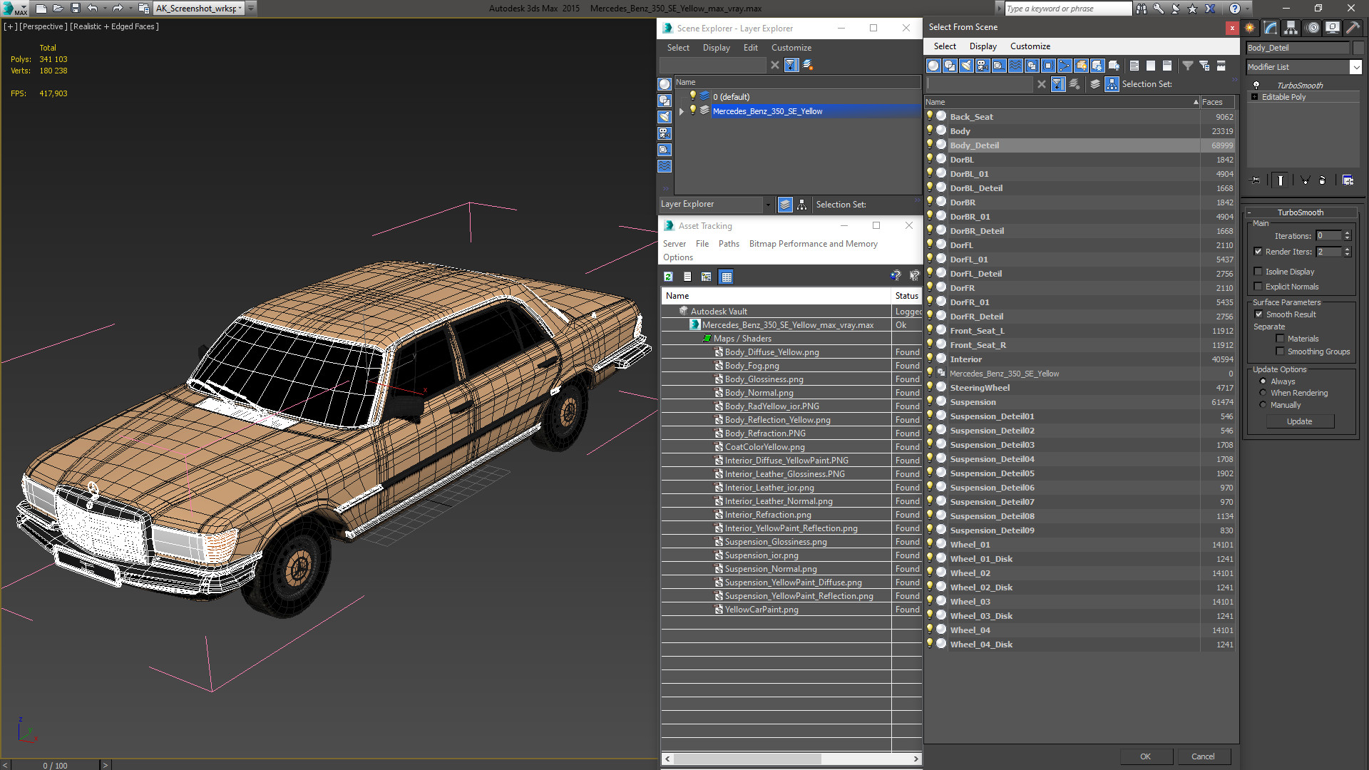The image size is (1369, 770).
Task: Open the Modifier List dropdown
Action: tap(1355, 67)
